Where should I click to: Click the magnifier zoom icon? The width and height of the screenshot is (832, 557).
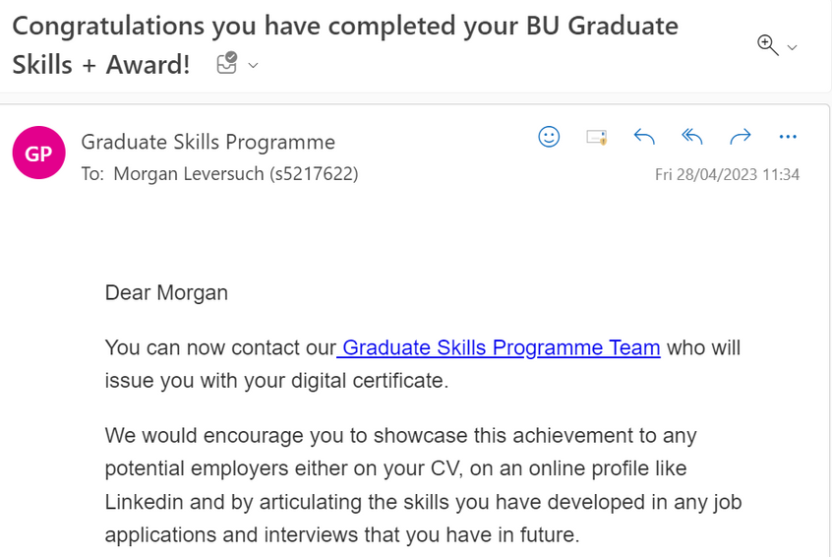click(768, 45)
